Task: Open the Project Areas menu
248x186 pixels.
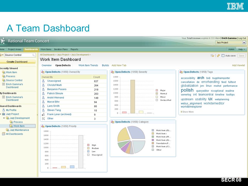Action: point(14,49)
